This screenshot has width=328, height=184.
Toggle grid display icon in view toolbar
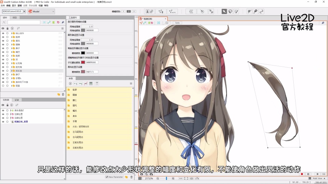167,23
